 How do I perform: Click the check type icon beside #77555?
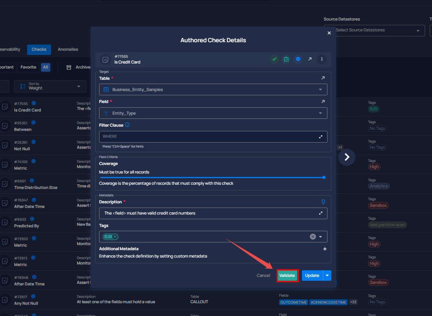(x=105, y=60)
